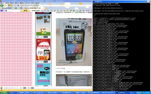Viewport: 151px width, 94px height.
Task: Click the Yahoo toolbar search field
Action: coord(13,11)
